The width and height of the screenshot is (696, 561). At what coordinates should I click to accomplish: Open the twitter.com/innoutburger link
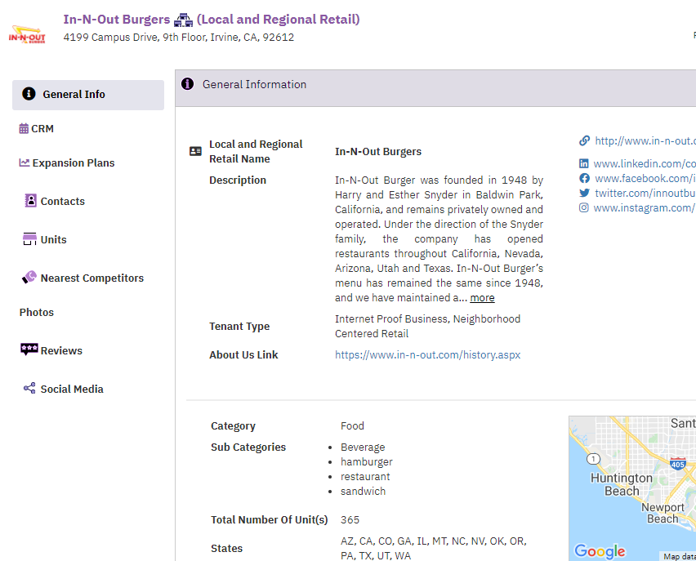click(x=645, y=193)
